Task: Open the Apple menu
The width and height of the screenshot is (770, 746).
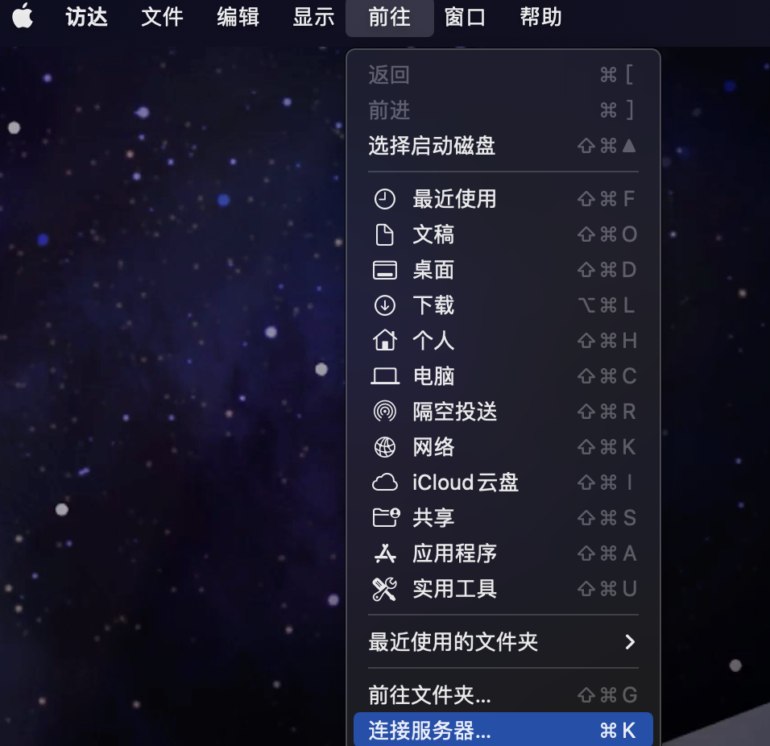Action: [x=23, y=17]
